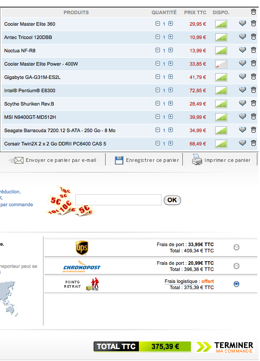This screenshot has height=361, width=260.
Task: Heart the Intel Pentium E6300 row
Action: (242, 90)
